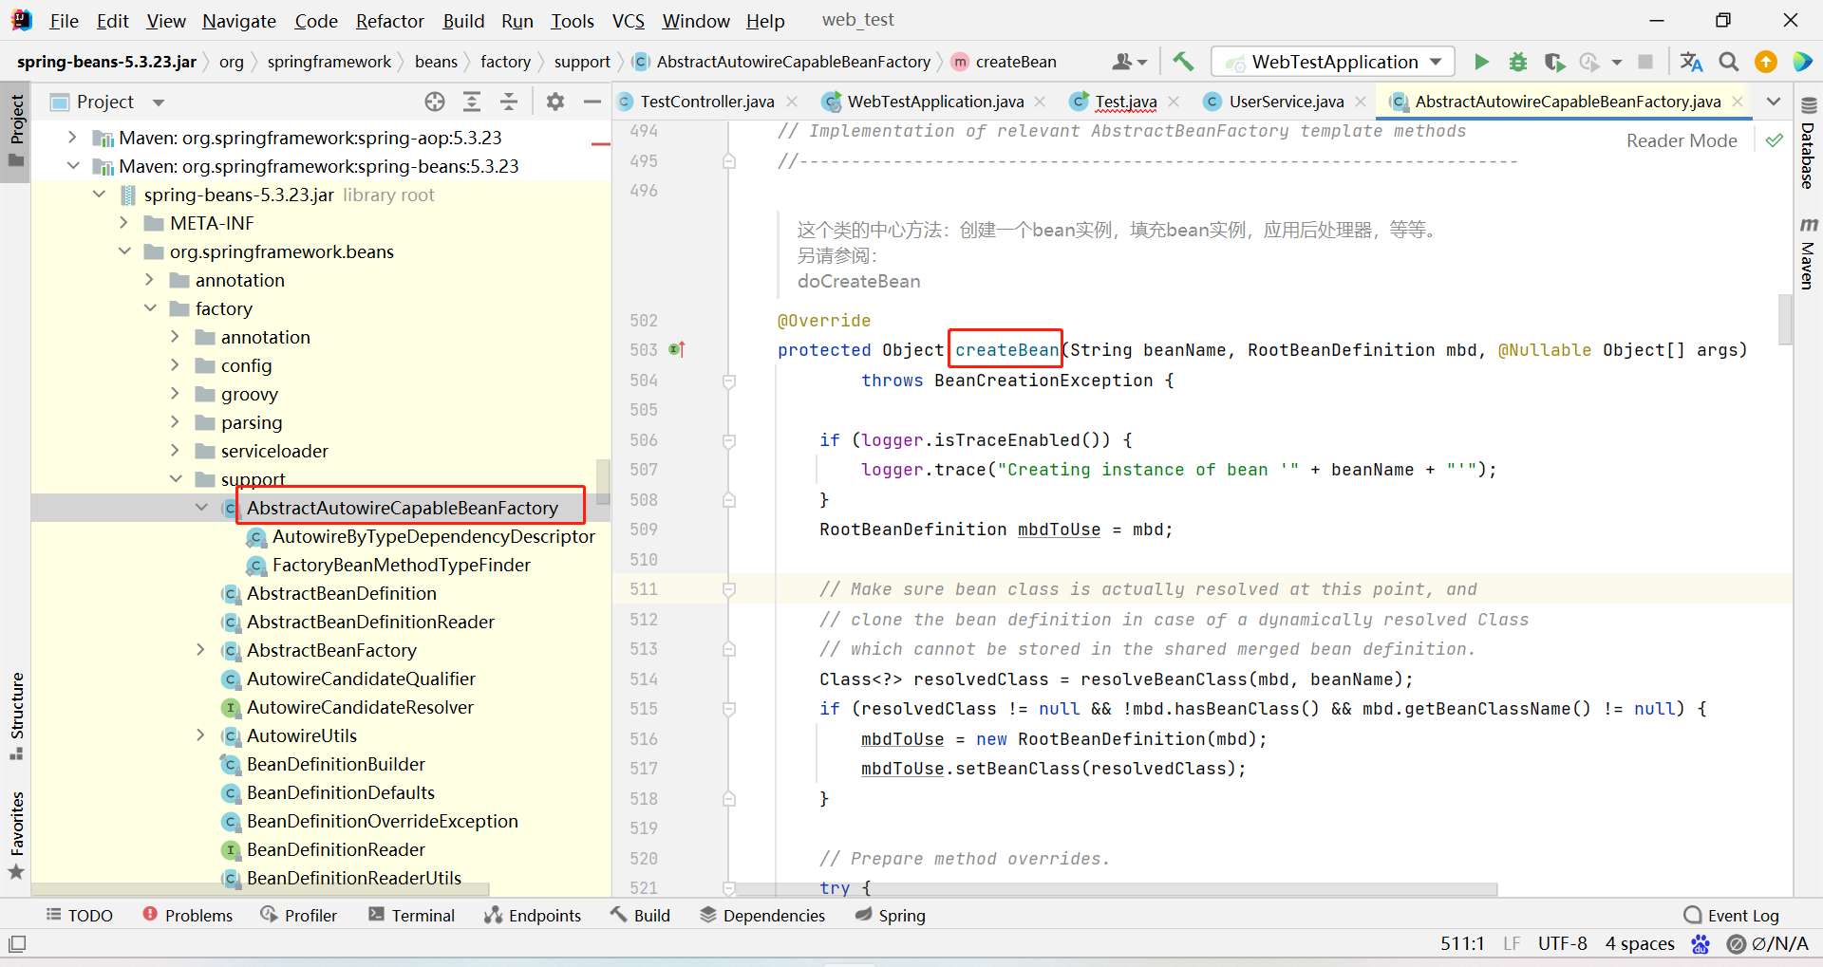Click the override gutter icon on line 503
This screenshot has width=1823, height=967.
(x=677, y=350)
